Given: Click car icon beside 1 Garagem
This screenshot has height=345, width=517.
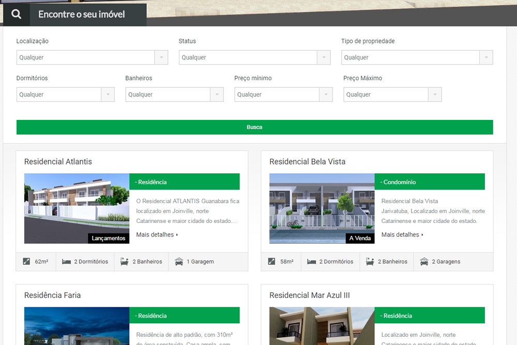Looking at the screenshot, I should (x=179, y=262).
